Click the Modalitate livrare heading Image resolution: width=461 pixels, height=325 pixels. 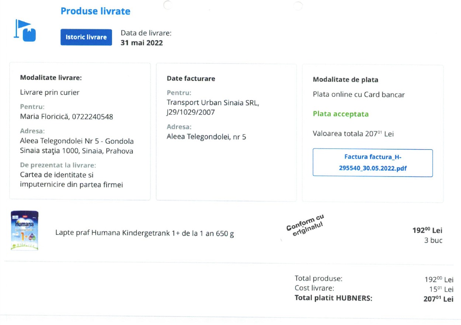click(51, 78)
